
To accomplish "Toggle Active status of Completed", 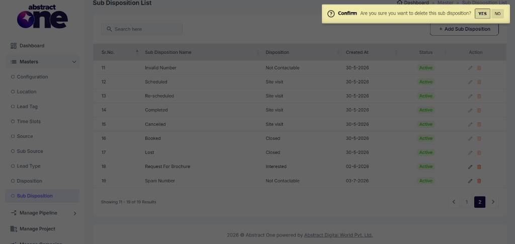I will (426, 110).
